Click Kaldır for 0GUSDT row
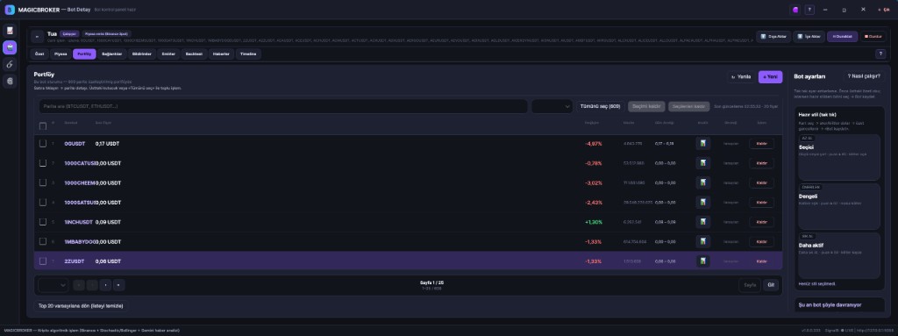 click(x=761, y=143)
